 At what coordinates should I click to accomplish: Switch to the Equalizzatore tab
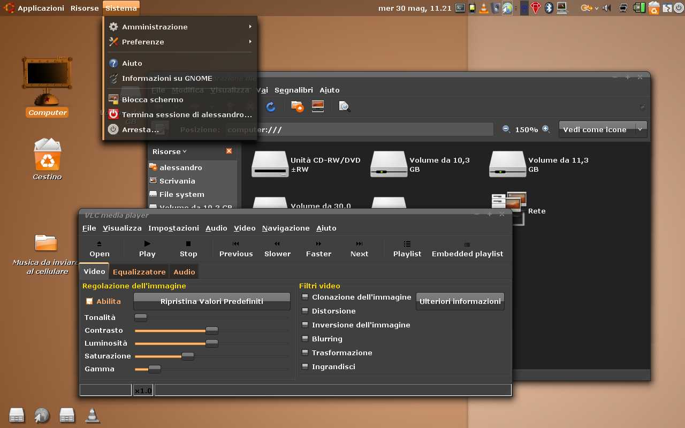click(139, 272)
